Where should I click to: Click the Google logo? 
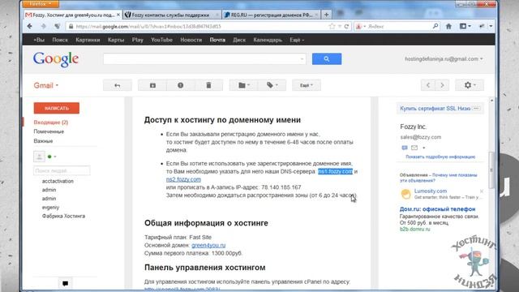pos(56,59)
